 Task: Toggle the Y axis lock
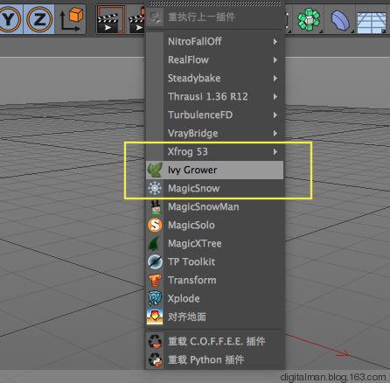(10, 19)
